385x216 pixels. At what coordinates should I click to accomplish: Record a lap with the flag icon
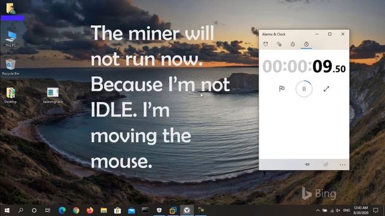[x=282, y=89]
